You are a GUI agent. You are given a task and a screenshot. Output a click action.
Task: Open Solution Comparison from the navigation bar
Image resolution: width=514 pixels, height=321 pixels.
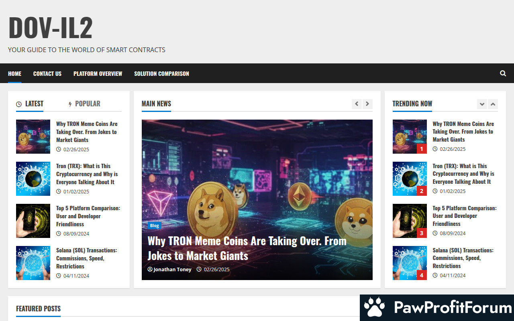(161, 73)
